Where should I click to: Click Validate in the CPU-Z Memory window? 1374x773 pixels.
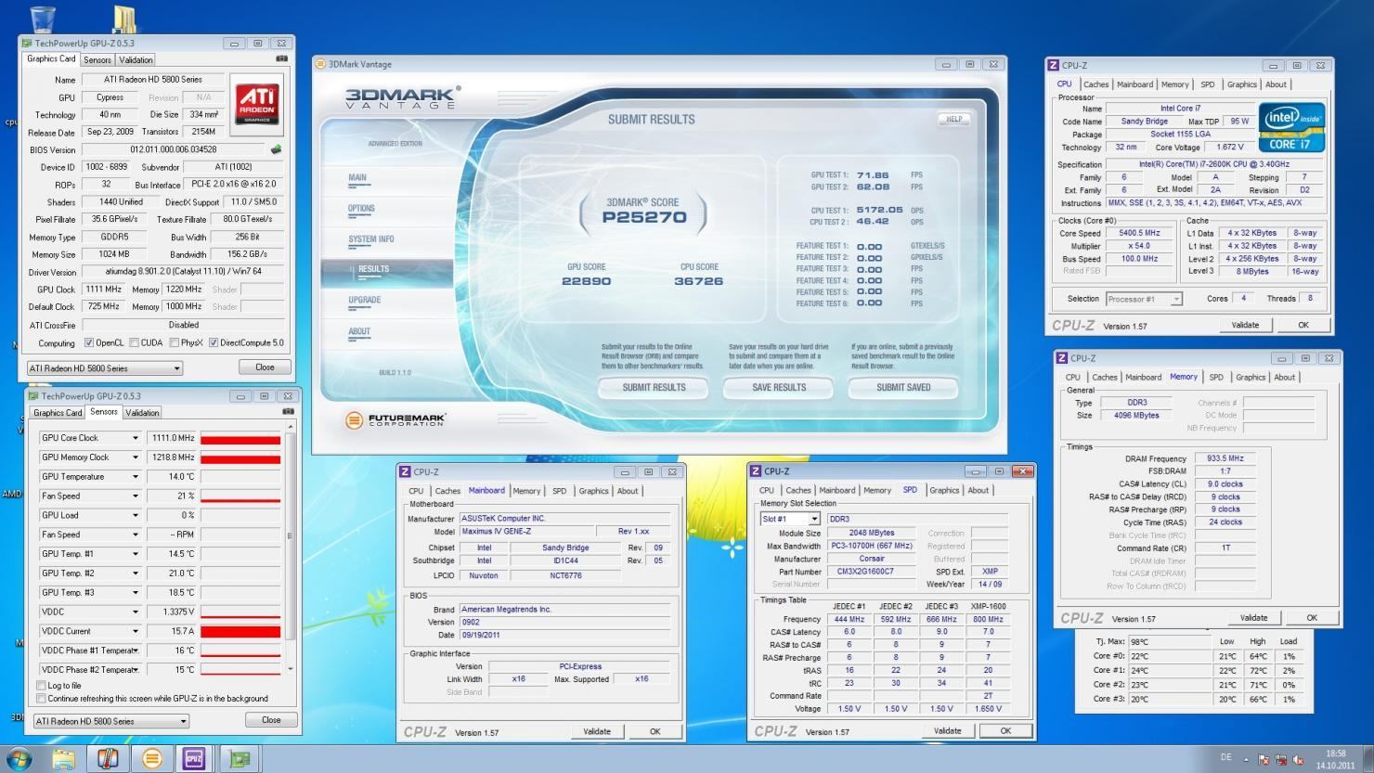1253,618
